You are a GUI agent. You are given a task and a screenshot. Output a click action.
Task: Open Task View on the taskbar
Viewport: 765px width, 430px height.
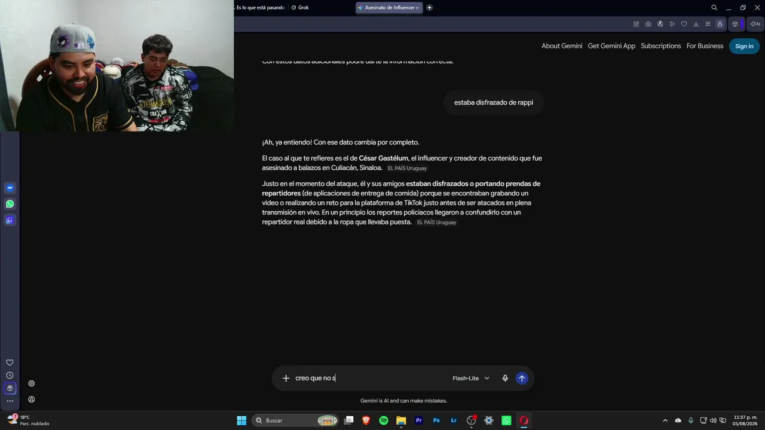point(349,420)
